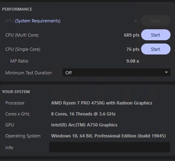
Task: Click the 9.08 x MP Ratio value
Action: 132,61
